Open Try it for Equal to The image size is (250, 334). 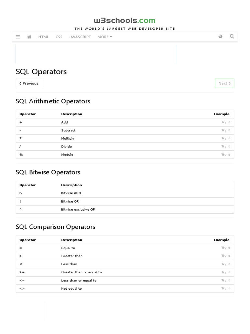click(x=226, y=248)
